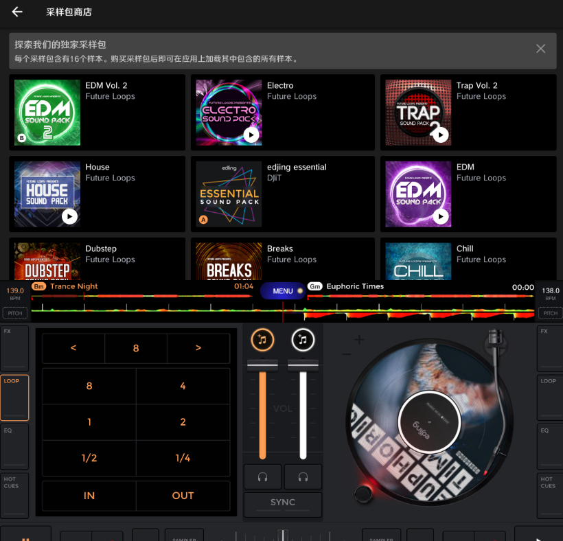The image size is (563, 541).
Task: Play preview of Trap Vol. 2 pack
Action: (440, 135)
